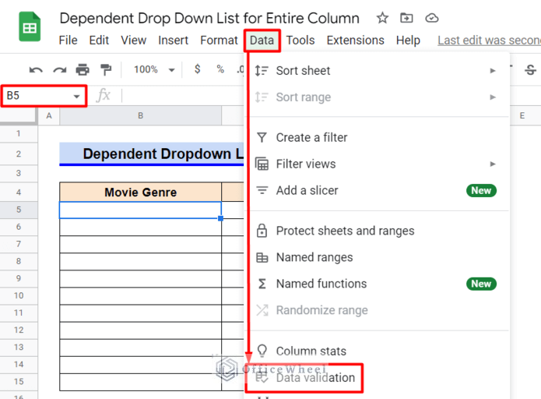Star this spreadsheet document

click(x=382, y=18)
